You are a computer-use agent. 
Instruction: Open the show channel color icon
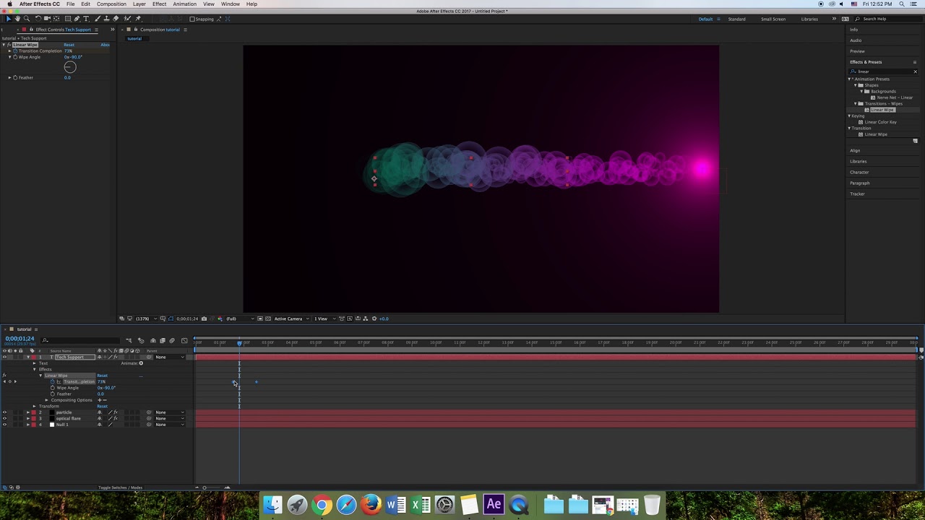(x=220, y=318)
